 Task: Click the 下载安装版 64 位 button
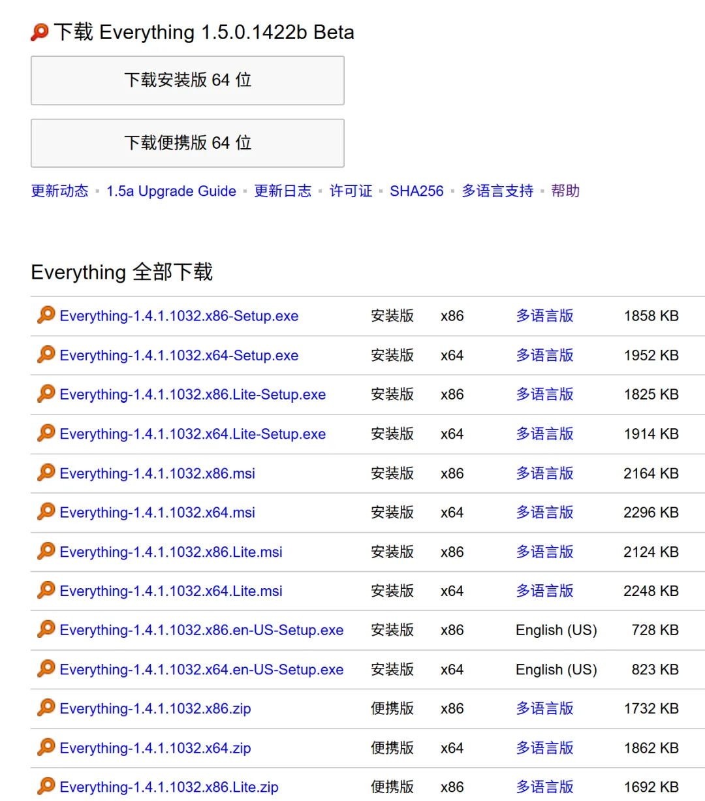coord(187,80)
